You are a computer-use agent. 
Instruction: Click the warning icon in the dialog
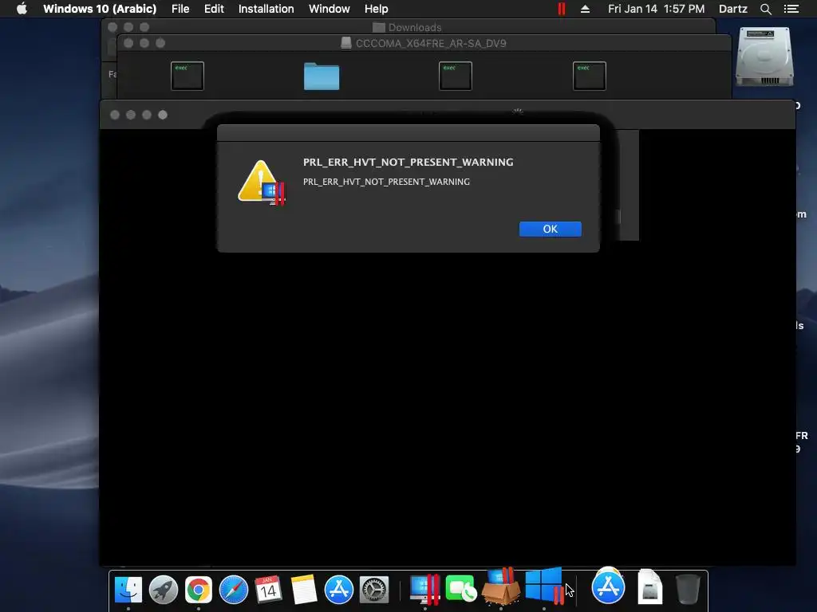(x=261, y=182)
